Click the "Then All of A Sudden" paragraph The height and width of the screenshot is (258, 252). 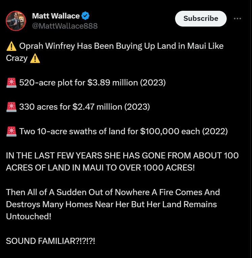pyautogui.click(x=113, y=192)
